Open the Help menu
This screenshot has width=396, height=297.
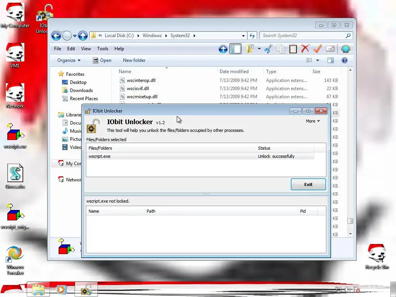tap(119, 49)
